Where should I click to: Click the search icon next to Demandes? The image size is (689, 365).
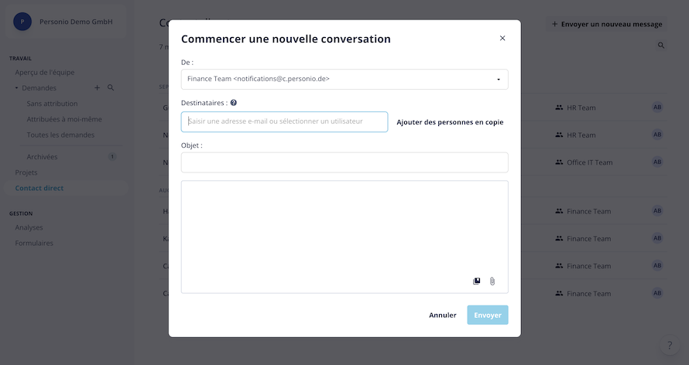point(111,87)
